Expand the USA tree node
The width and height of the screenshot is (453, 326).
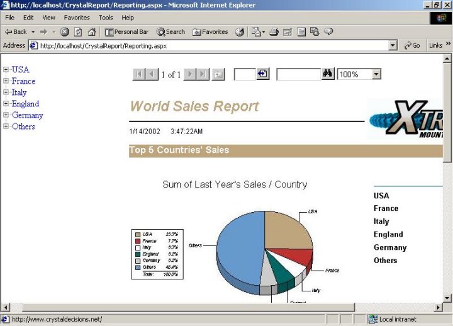(x=6, y=70)
